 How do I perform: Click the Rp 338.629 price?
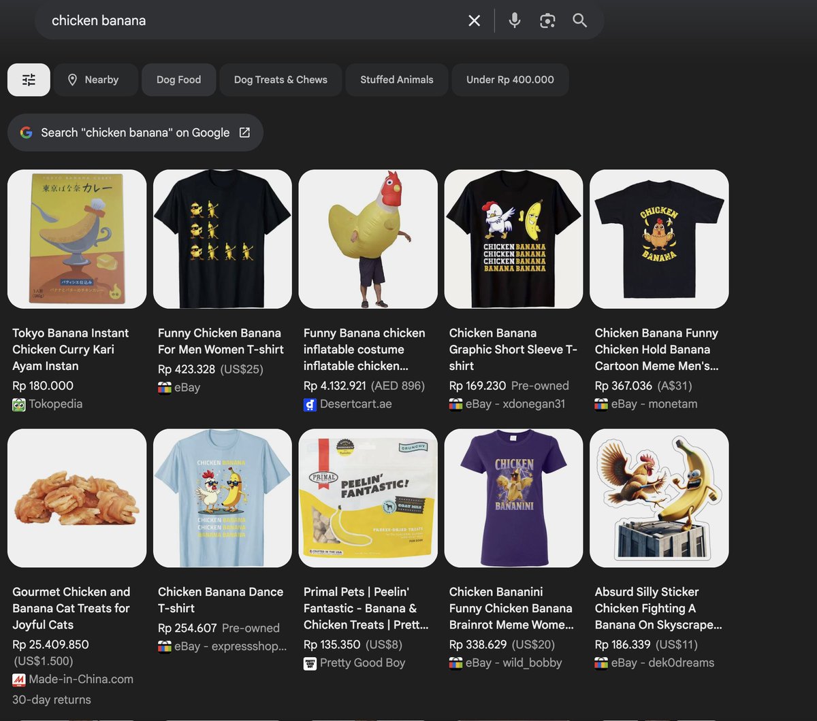click(478, 645)
